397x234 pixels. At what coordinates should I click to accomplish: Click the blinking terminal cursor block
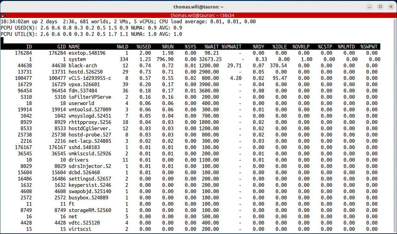[3, 41]
